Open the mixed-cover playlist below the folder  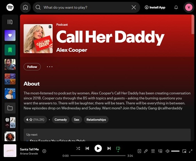[10, 122]
